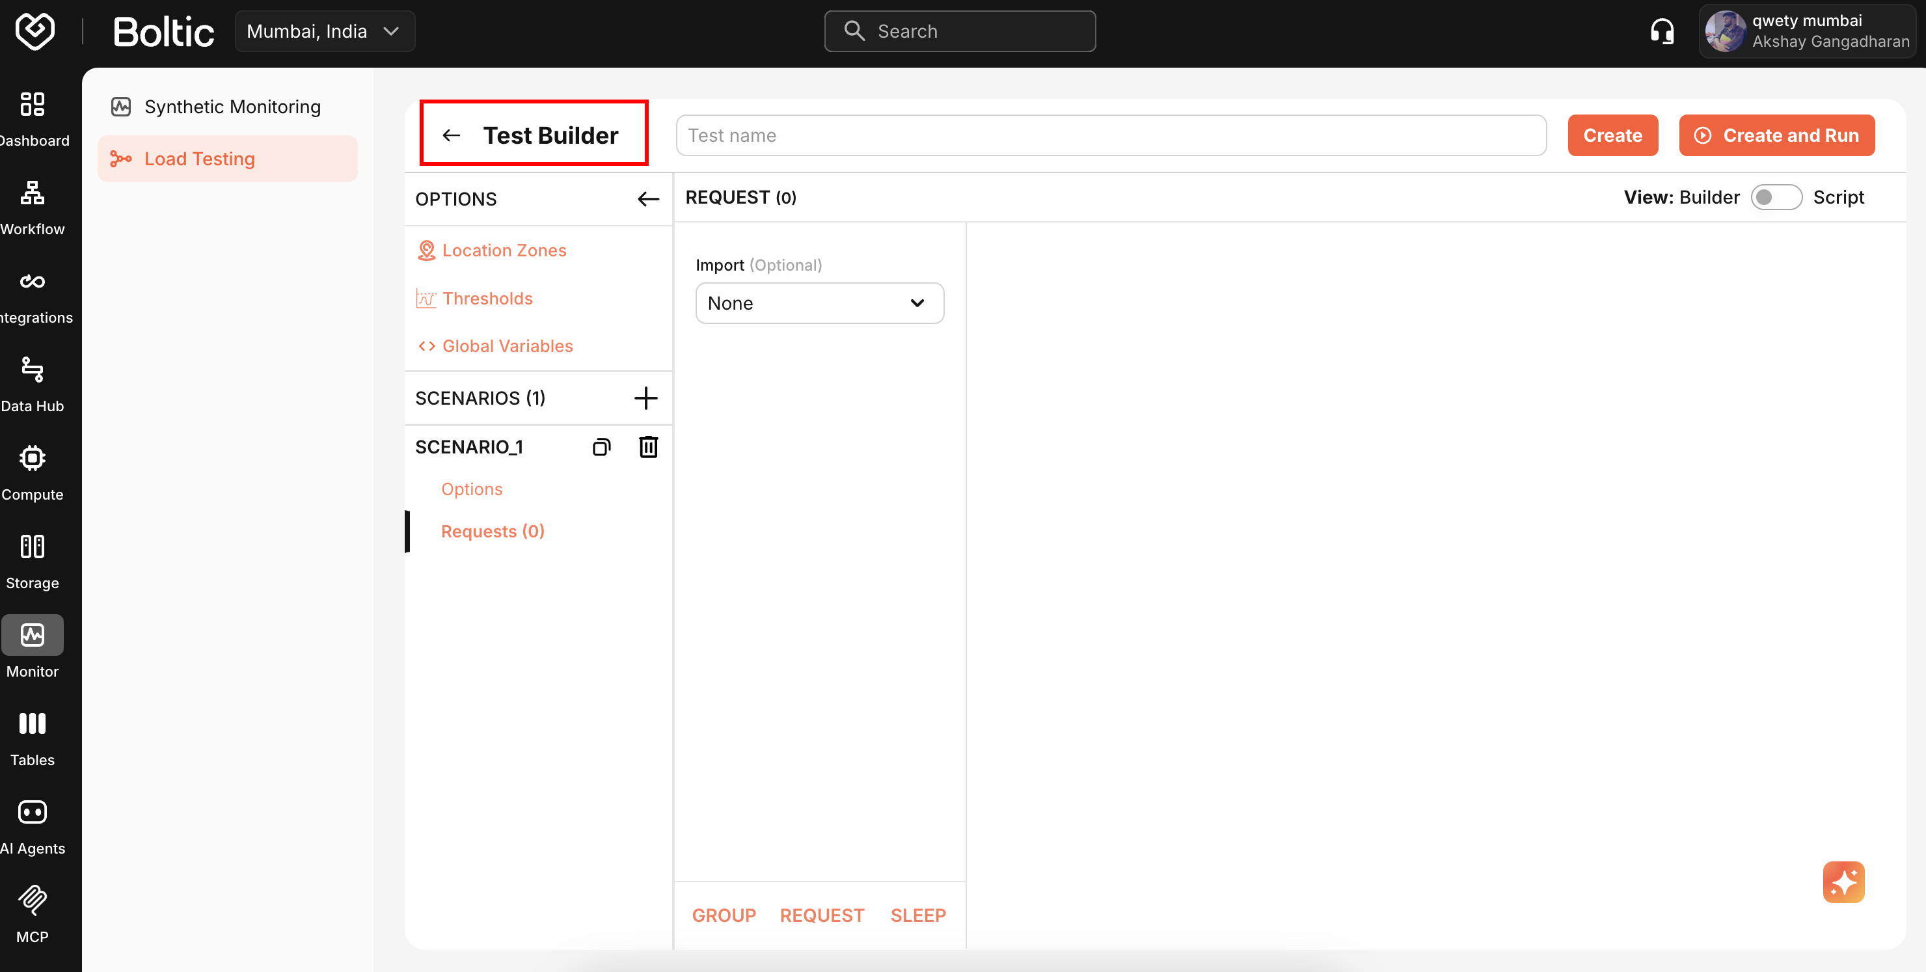The width and height of the screenshot is (1926, 972).
Task: Click the Compute sidebar icon
Action: pyautogui.click(x=31, y=457)
